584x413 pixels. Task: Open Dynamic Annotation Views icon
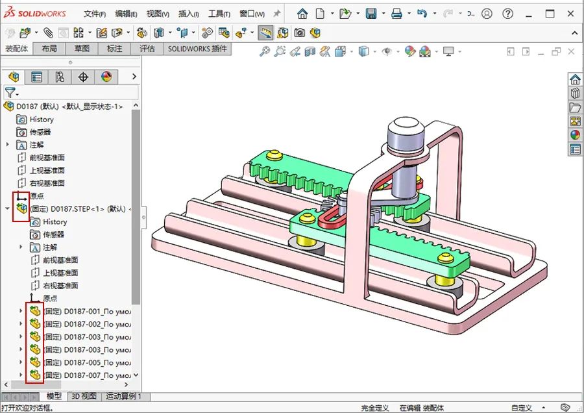pyautogui.click(x=325, y=51)
